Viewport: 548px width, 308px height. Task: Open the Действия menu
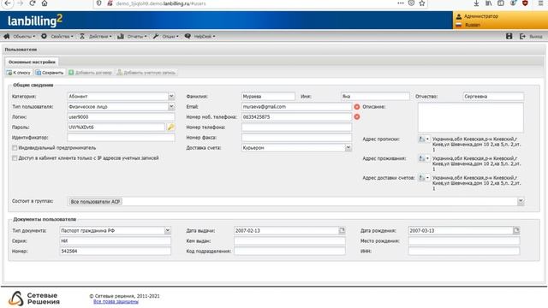pos(95,36)
